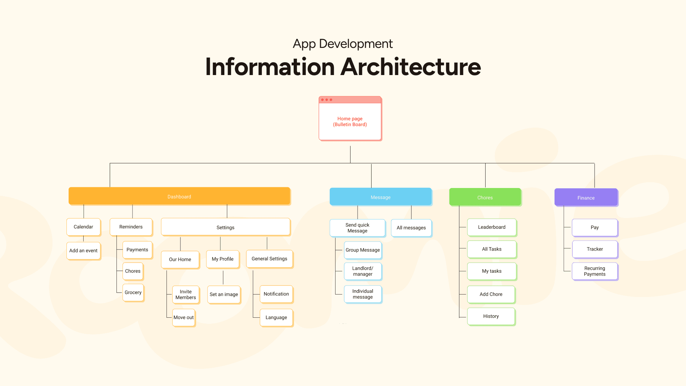Click the Landlord/manager node
This screenshot has width=686, height=386.
pyautogui.click(x=363, y=271)
